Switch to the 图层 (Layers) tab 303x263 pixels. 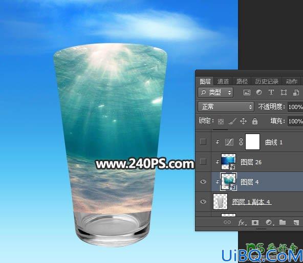205,81
